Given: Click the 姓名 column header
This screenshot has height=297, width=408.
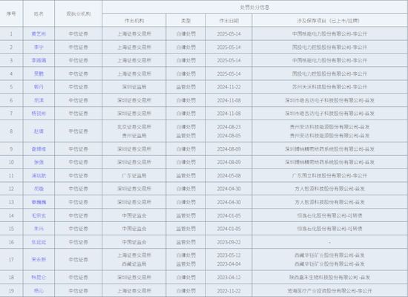Looking at the screenshot, I should [39, 13].
